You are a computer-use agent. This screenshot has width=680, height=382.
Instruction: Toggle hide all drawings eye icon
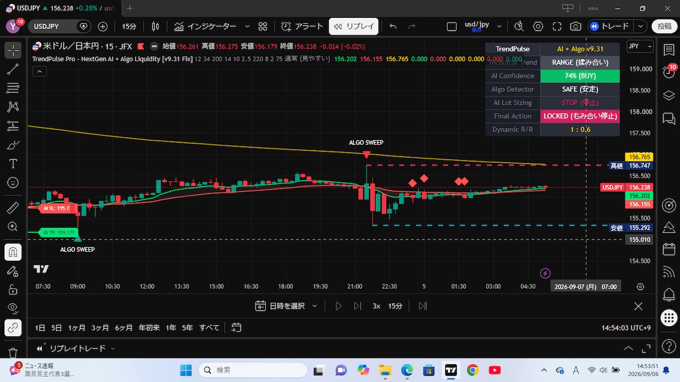coord(13,308)
